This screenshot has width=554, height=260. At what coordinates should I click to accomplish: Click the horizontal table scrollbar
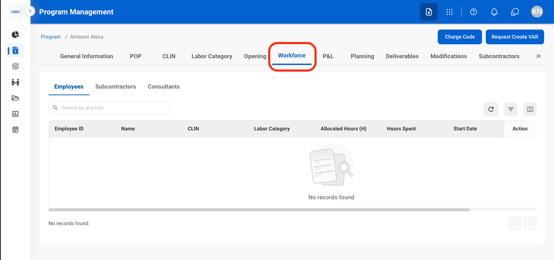click(259, 210)
